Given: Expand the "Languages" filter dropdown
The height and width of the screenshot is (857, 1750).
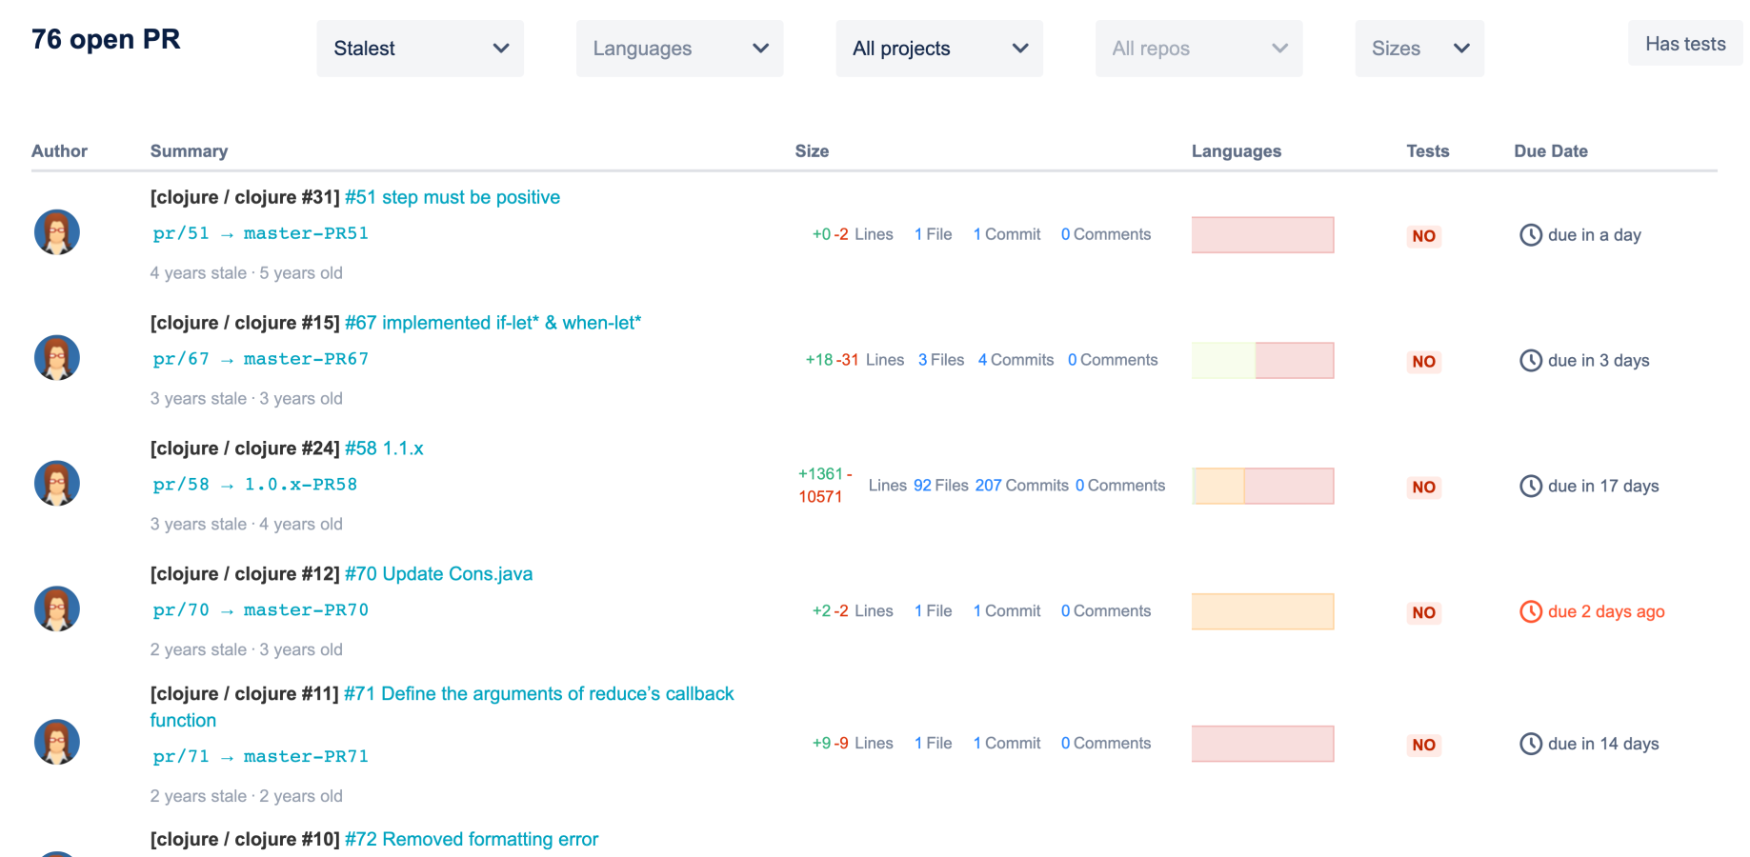Looking at the screenshot, I should point(678,48).
